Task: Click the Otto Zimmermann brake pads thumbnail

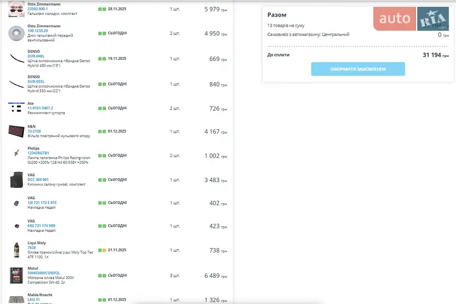Action: pos(17,10)
